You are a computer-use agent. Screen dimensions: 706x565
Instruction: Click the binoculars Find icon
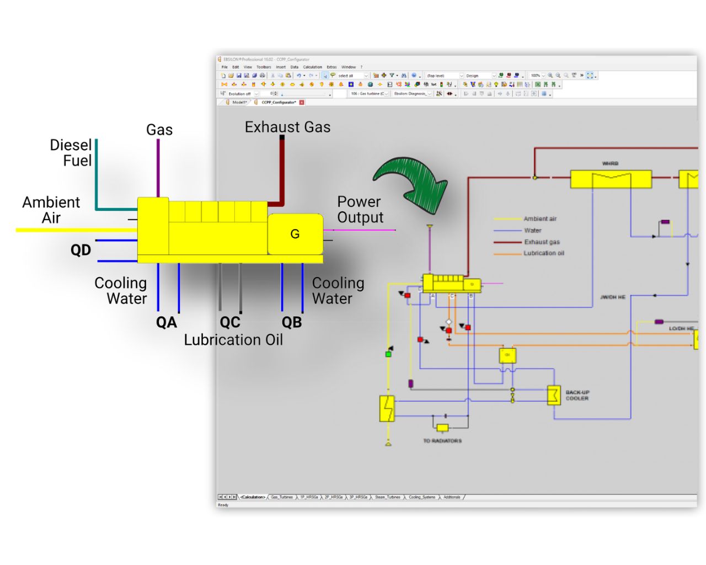click(404, 76)
